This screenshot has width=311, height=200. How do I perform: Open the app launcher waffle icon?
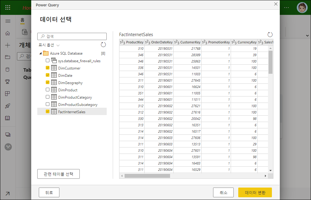[8, 8]
